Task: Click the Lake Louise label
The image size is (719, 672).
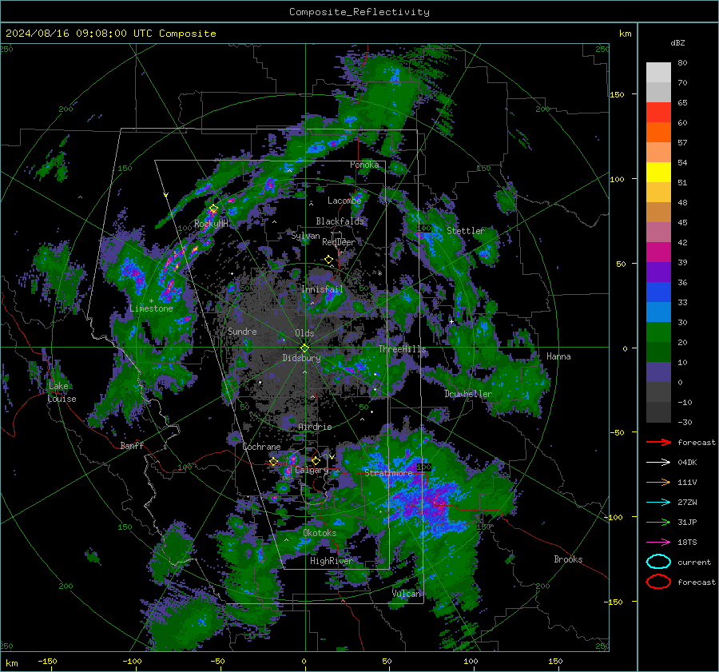Action: click(62, 392)
